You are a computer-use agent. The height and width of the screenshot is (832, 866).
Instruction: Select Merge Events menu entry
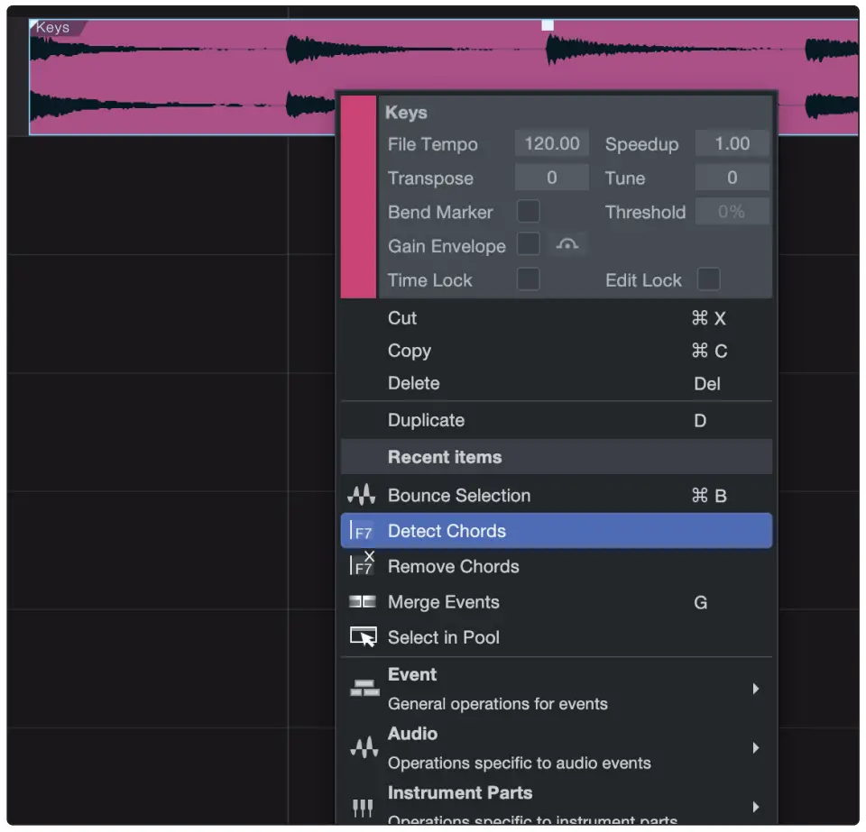[x=557, y=602]
